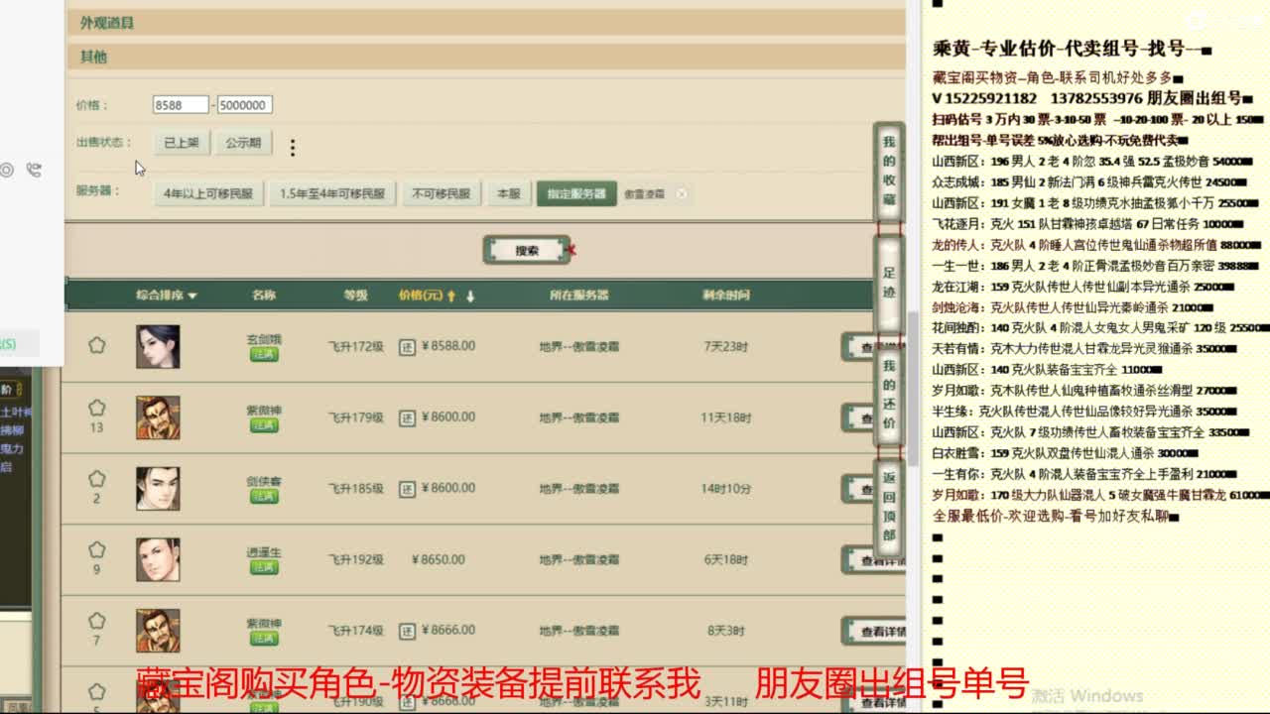This screenshot has width=1270, height=714.
Task: Click 返回顶部 side tab
Action: click(x=889, y=506)
